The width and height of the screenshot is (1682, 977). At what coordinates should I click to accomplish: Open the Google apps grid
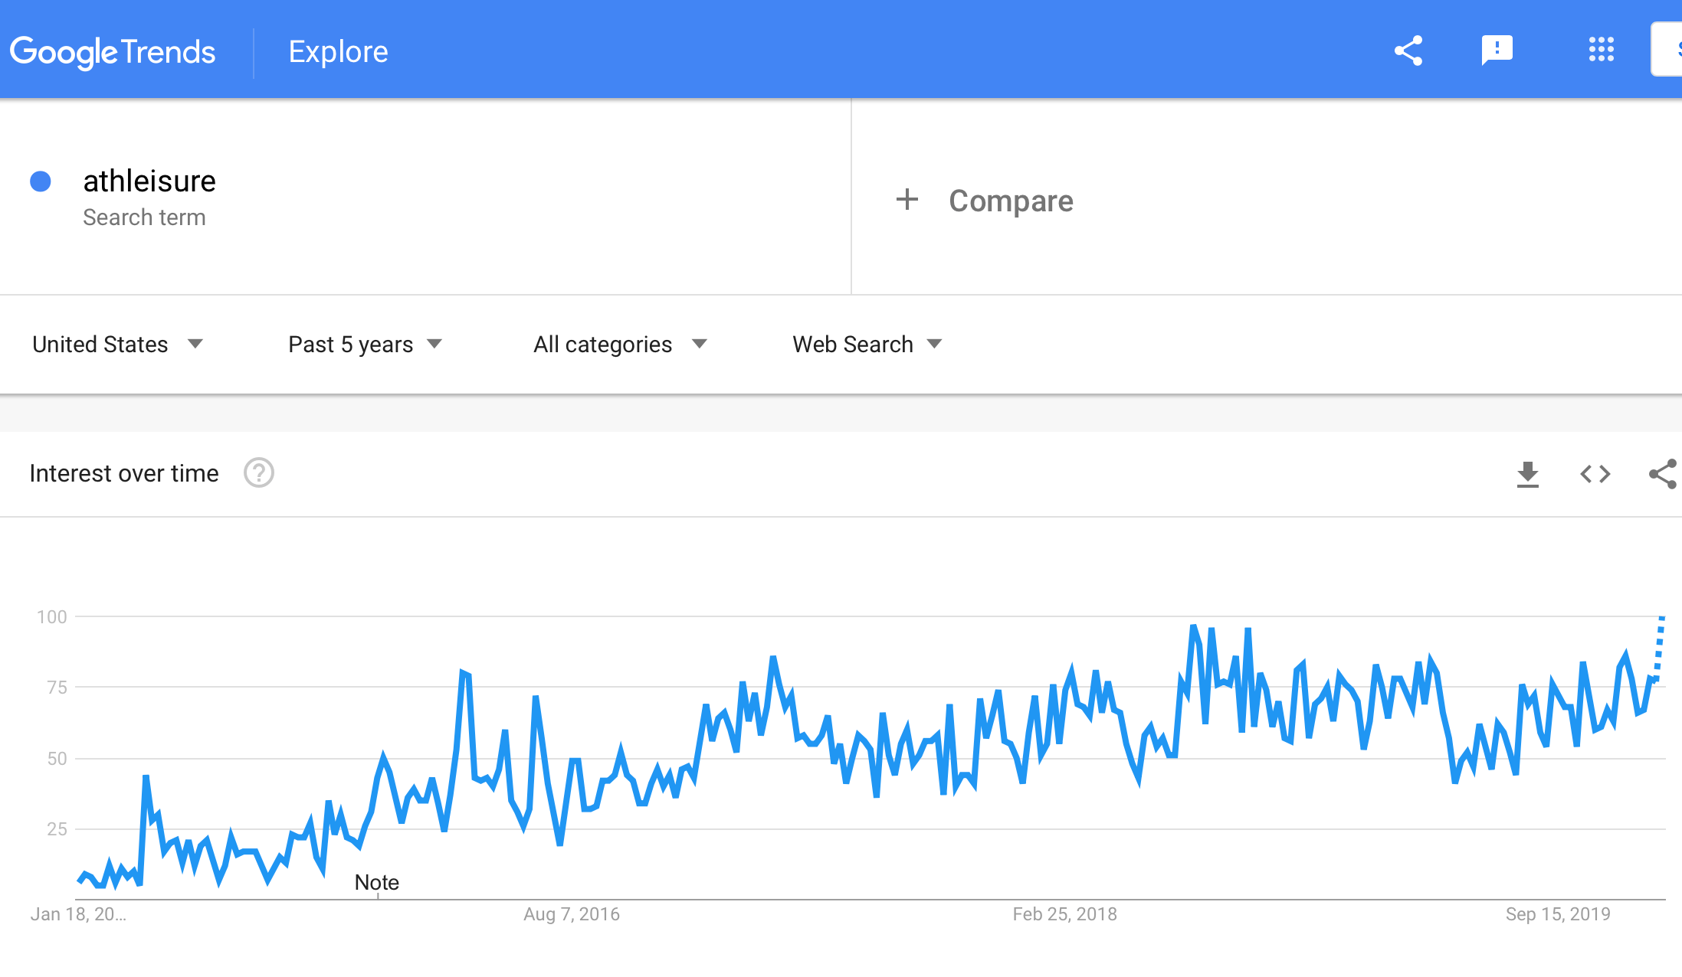[x=1601, y=50]
